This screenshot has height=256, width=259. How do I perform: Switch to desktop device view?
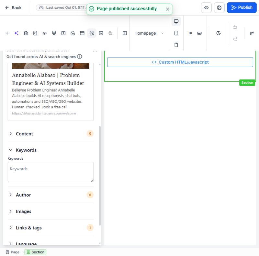point(176,21)
